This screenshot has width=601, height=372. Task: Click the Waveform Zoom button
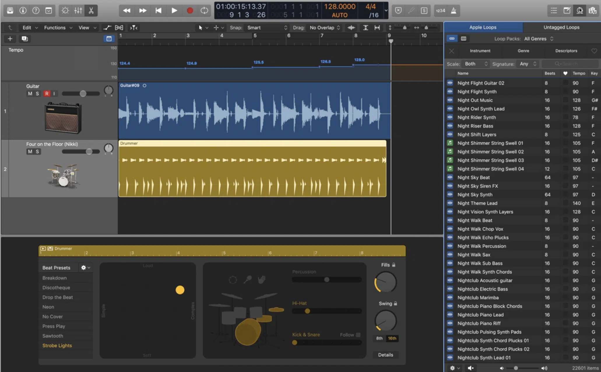351,28
